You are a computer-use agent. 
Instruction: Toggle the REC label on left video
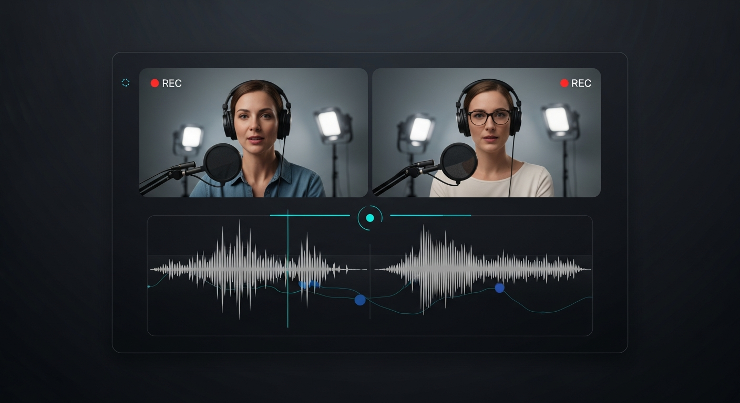[x=172, y=83]
